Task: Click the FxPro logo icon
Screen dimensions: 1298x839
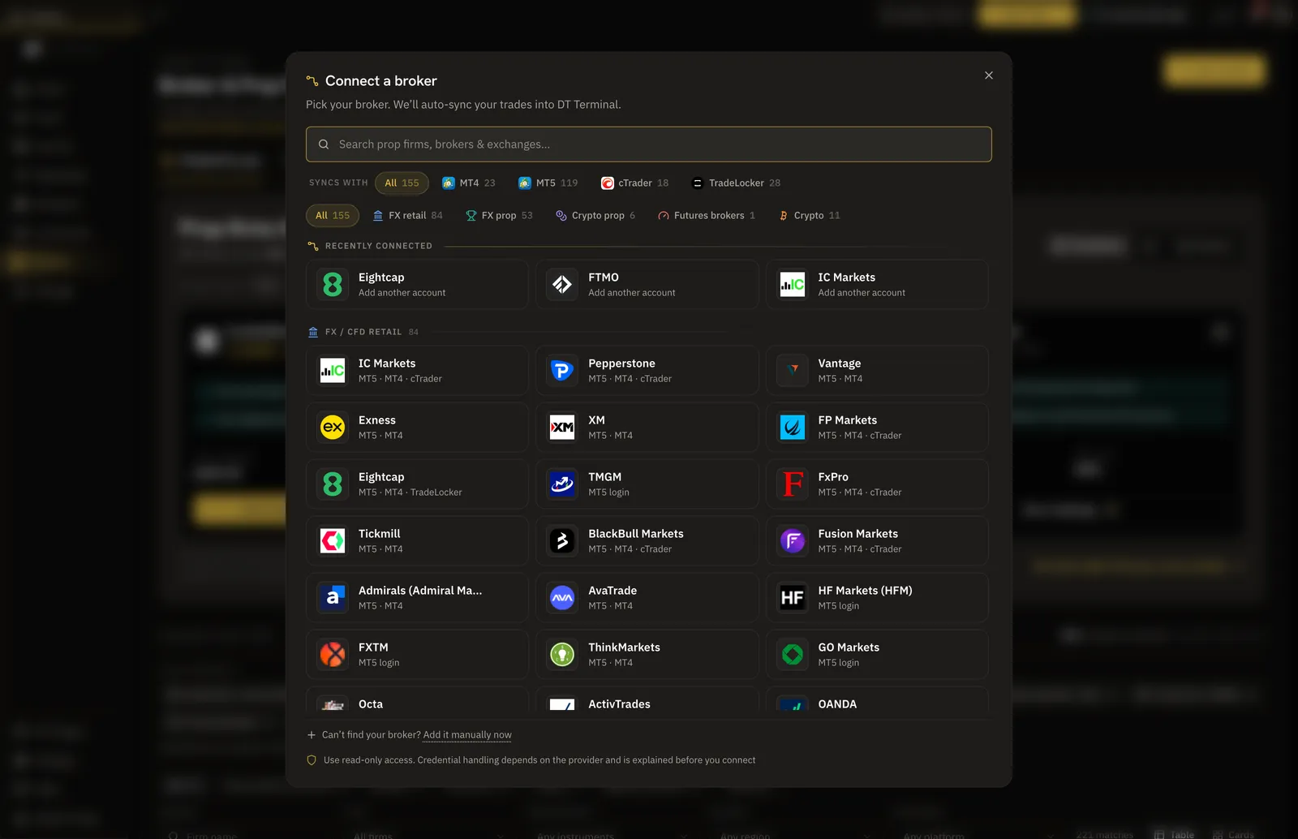Action: click(x=793, y=484)
